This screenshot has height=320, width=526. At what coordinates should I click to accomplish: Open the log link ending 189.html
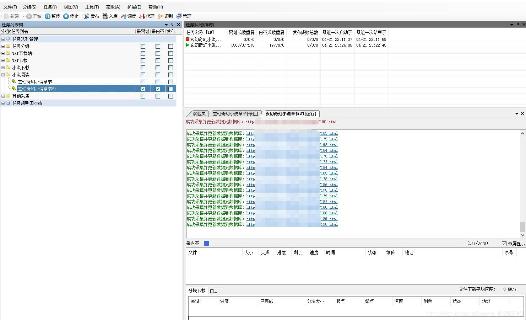(292, 219)
